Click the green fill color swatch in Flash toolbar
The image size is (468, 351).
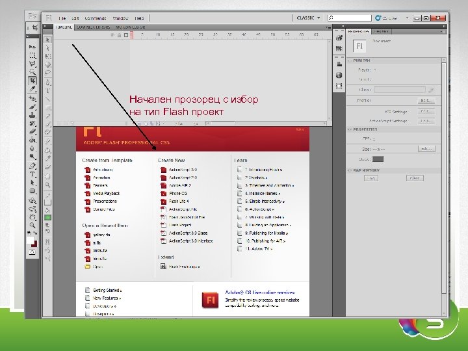coord(47,218)
